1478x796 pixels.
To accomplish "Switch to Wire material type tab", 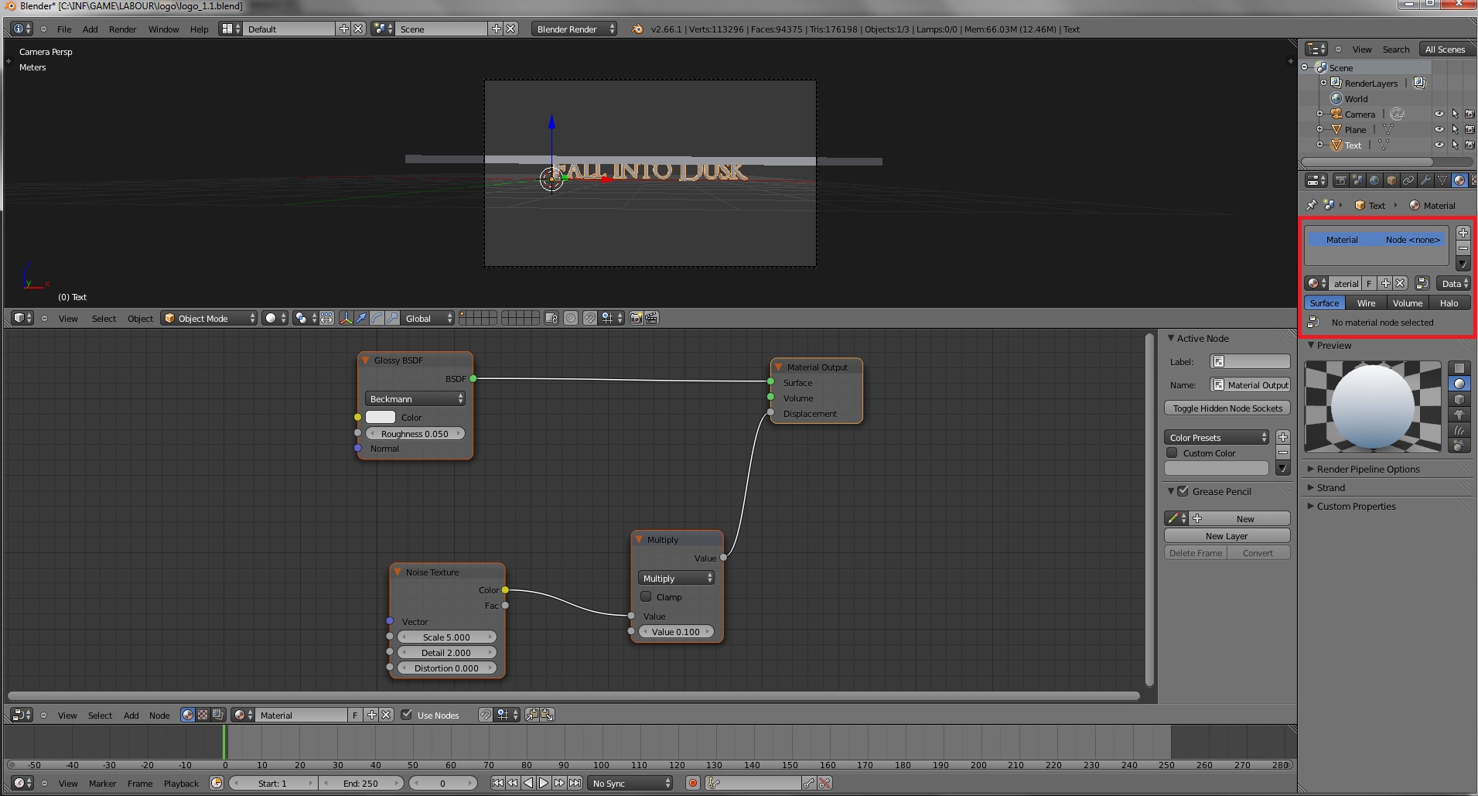I will (1366, 302).
